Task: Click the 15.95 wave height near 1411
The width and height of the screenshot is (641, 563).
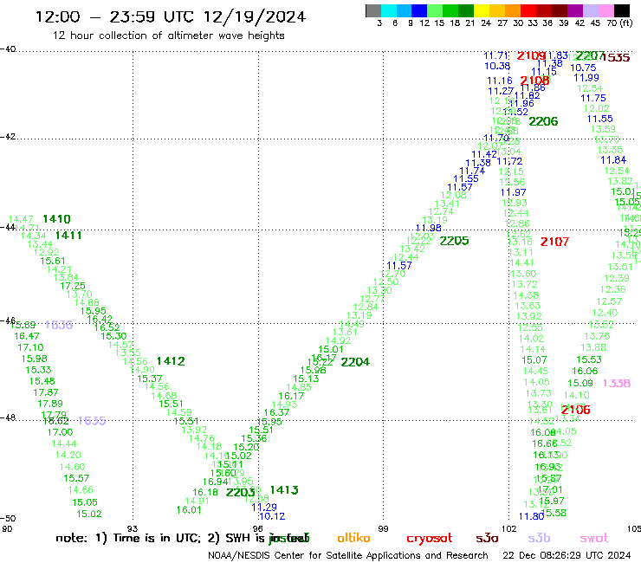Action: pyautogui.click(x=94, y=311)
